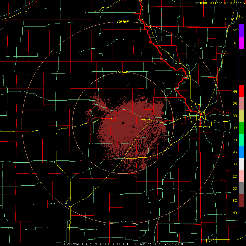Click the '100 NMI' range ring label
Viewport: 246px width, 246px height.
[x=123, y=22]
